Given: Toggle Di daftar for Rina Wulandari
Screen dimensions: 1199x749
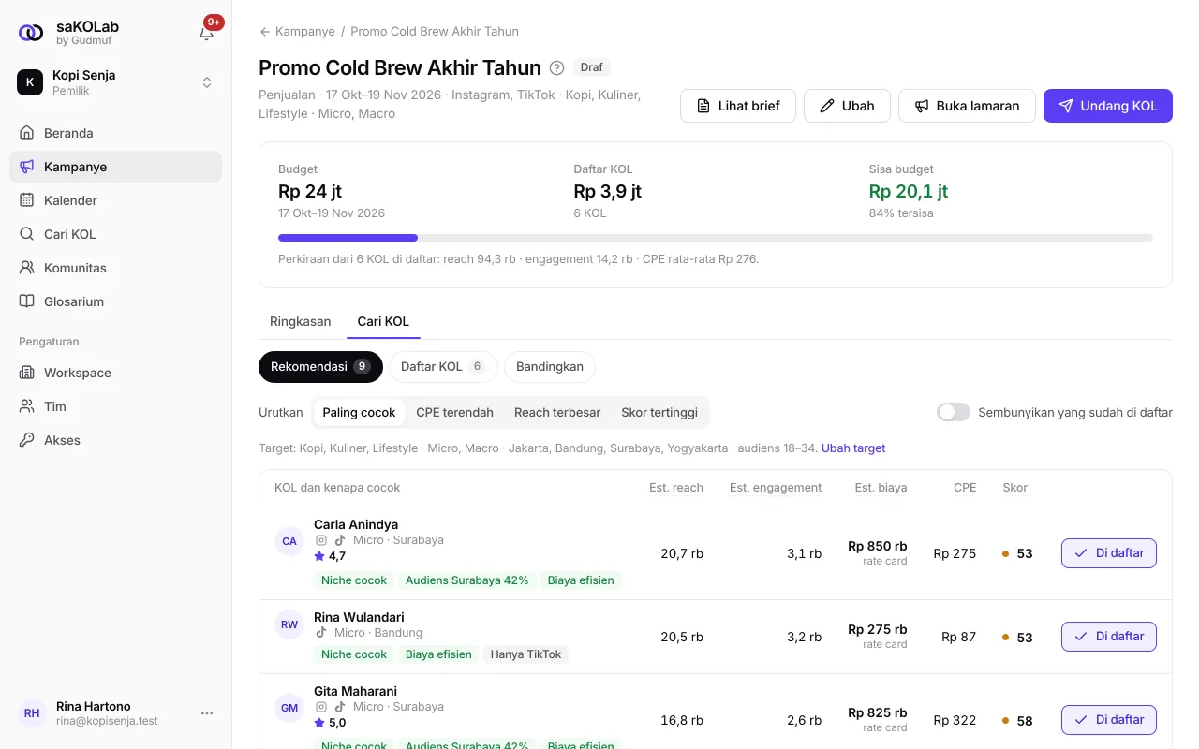Looking at the screenshot, I should click(x=1109, y=637).
